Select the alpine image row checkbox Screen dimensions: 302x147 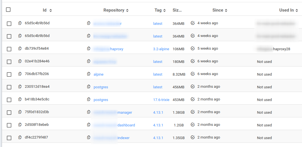click(x=9, y=74)
